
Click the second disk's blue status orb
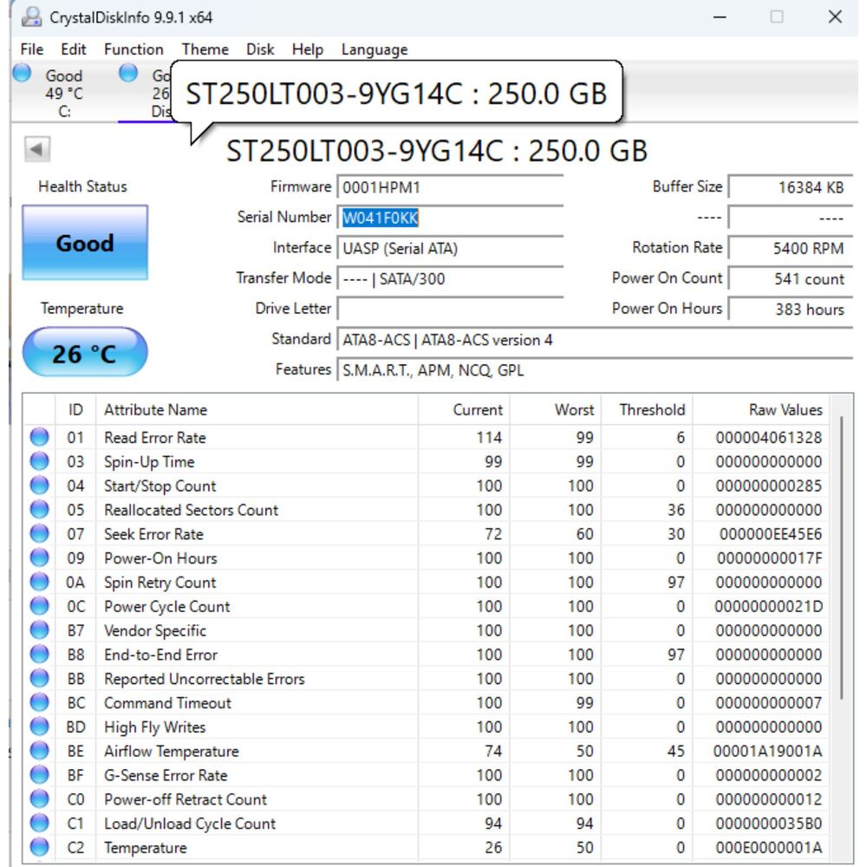(x=128, y=73)
